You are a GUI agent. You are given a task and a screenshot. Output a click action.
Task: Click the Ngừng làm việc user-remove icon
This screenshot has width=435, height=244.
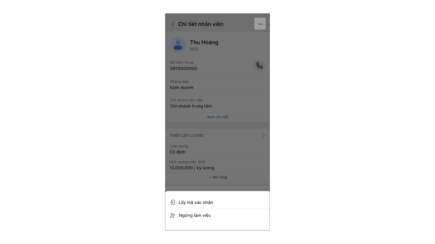tap(172, 215)
